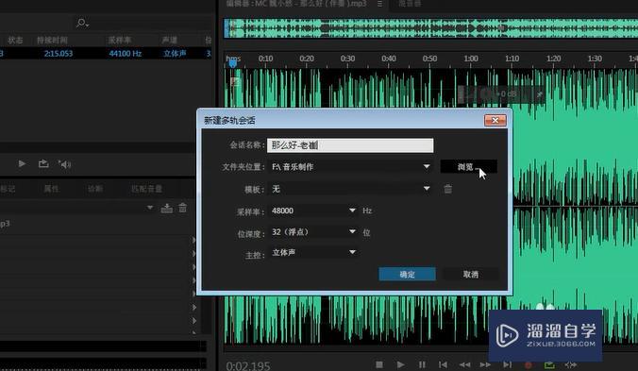Image resolution: width=638 pixels, height=371 pixels.
Task: Click the 持续时间 duration column header
Action: tap(52, 40)
